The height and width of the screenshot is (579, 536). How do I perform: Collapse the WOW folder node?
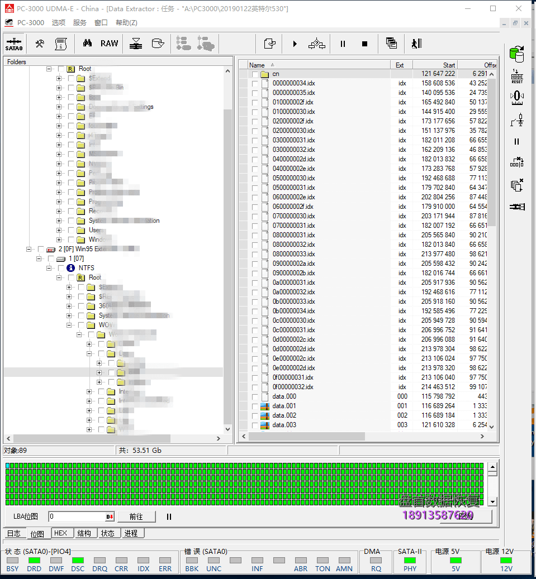69,325
